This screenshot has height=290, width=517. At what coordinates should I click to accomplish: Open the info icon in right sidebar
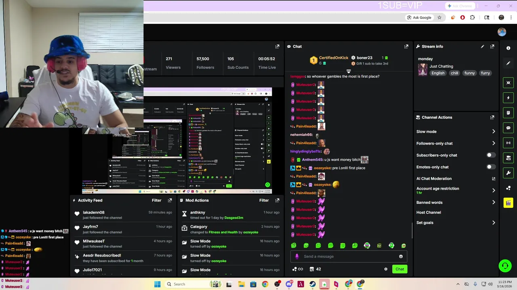[508, 48]
